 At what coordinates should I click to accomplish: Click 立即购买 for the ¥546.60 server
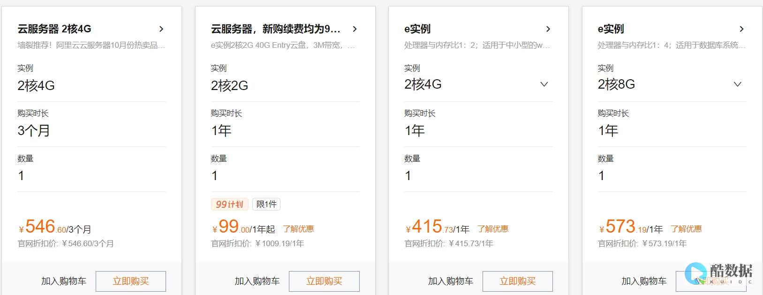[131, 281]
